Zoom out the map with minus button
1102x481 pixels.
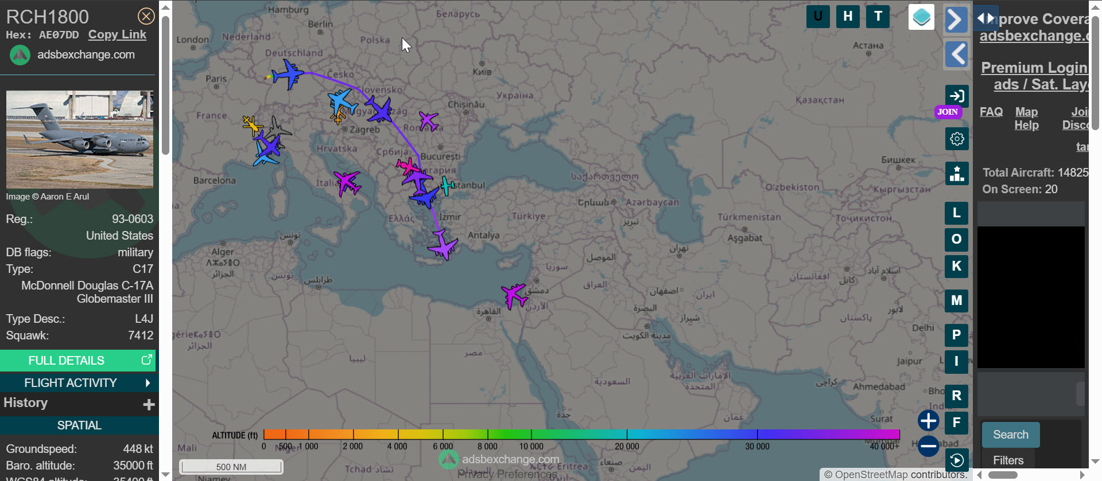click(928, 446)
